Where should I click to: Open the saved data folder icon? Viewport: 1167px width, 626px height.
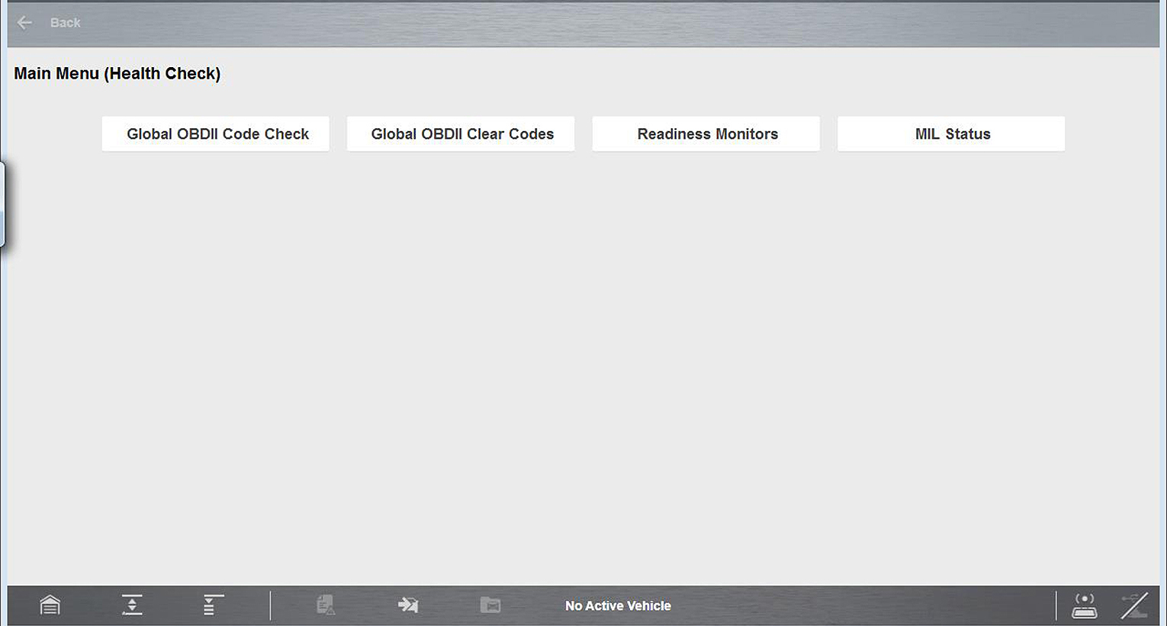[490, 605]
